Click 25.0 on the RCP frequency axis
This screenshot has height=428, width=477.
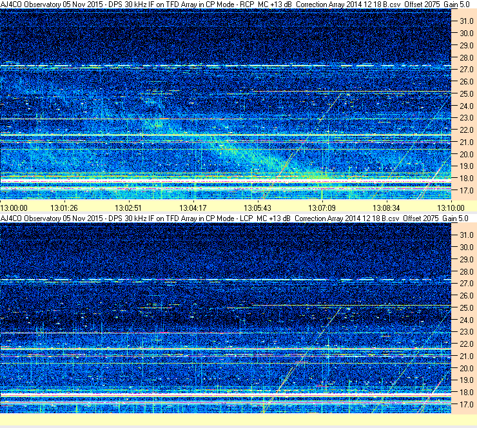(x=466, y=94)
